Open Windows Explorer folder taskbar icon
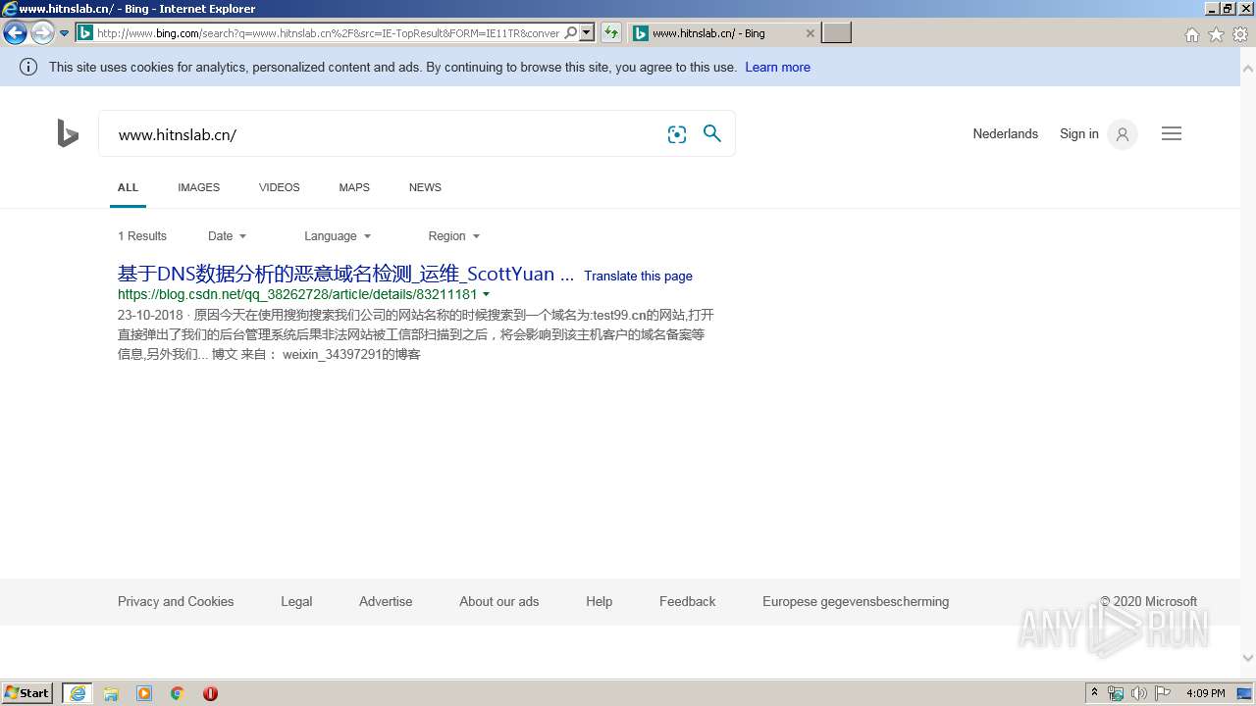This screenshot has height=706, width=1256. pyautogui.click(x=111, y=693)
